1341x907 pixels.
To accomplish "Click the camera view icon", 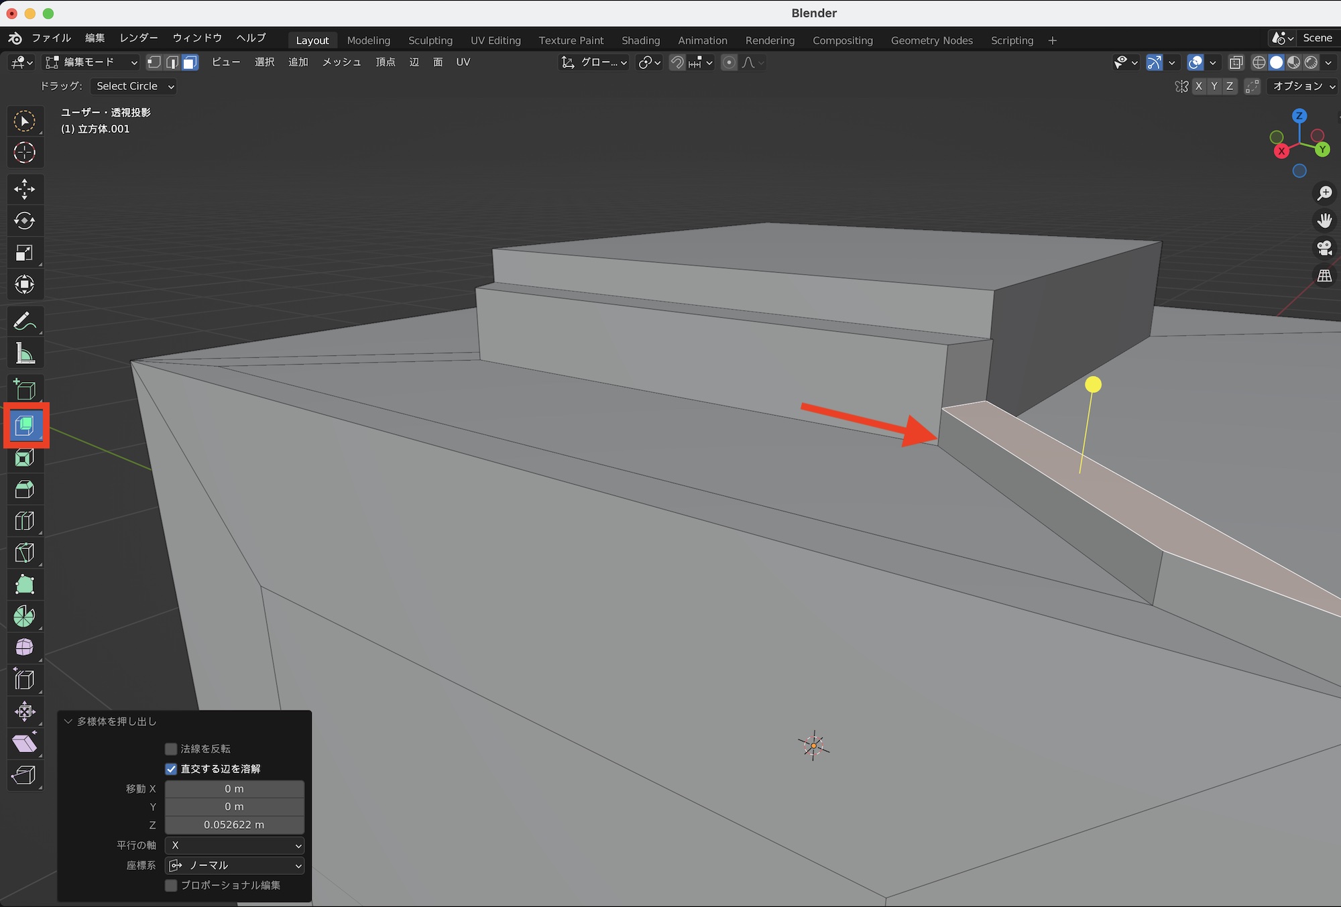I will click(1324, 248).
